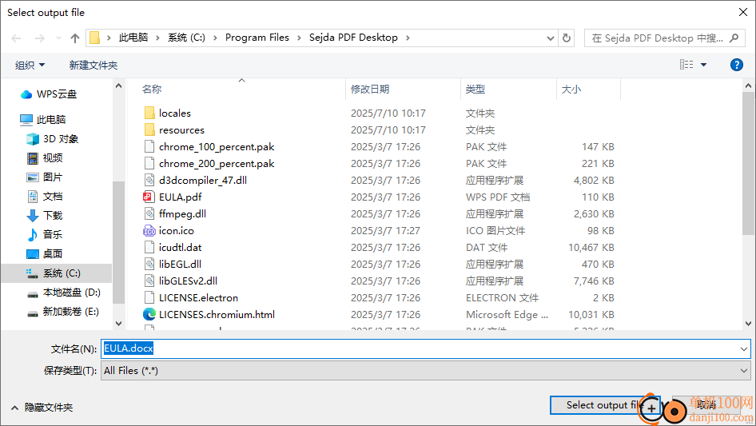Select the icon.ico file icon
This screenshot has width=756, height=426.
(x=149, y=231)
